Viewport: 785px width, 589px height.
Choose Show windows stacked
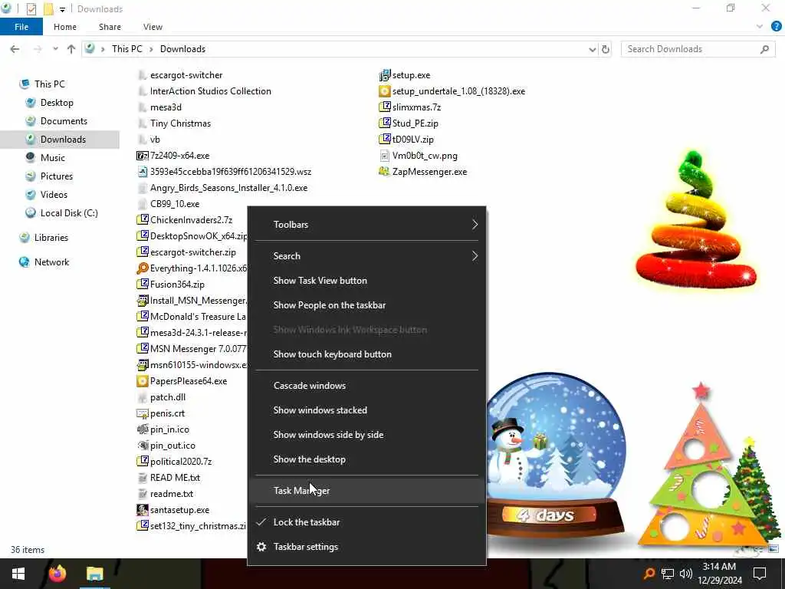366,410
